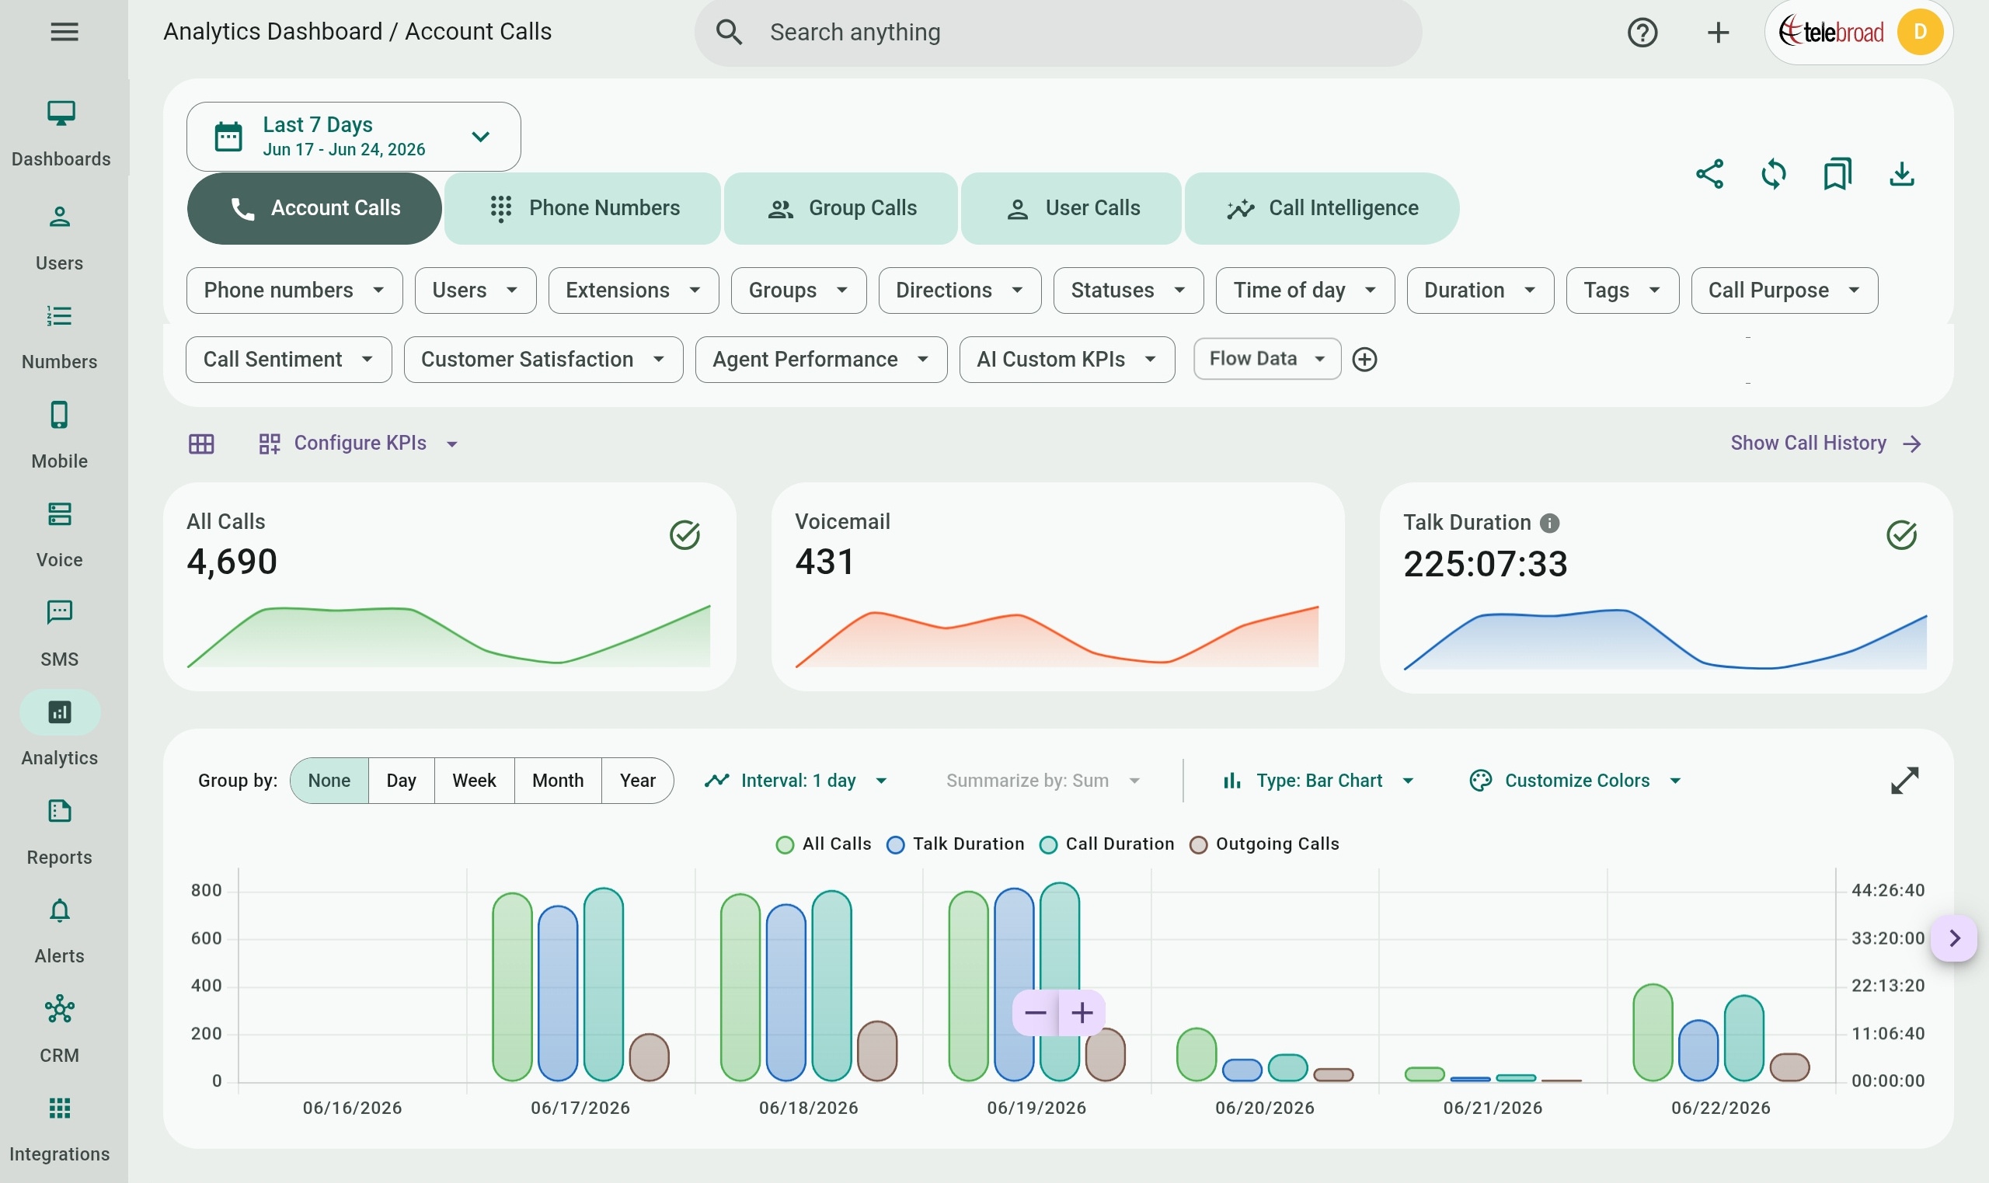The height and width of the screenshot is (1183, 1989).
Task: Open Last 7 Days date range dropdown
Action: coord(354,136)
